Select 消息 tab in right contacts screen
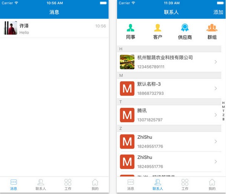Image resolution: width=226 pixels, height=194 pixels. 131,185
